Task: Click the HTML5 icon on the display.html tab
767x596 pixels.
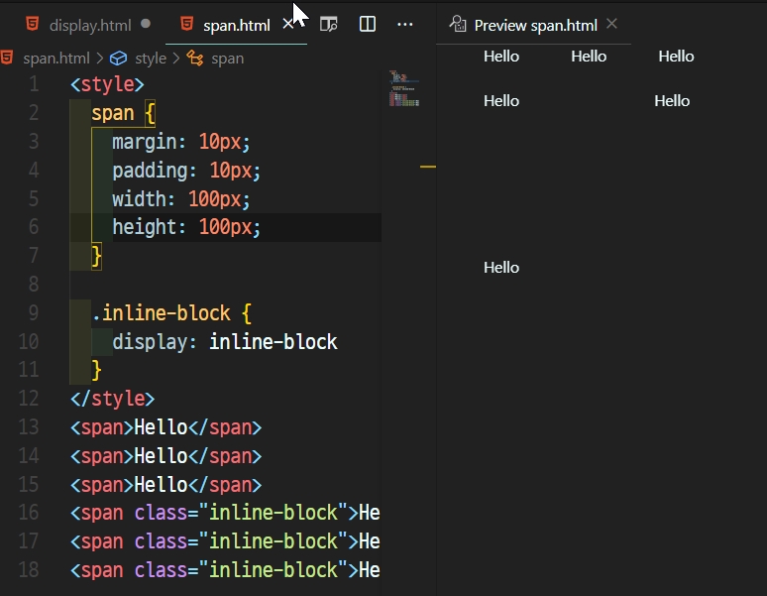Action: pyautogui.click(x=33, y=24)
